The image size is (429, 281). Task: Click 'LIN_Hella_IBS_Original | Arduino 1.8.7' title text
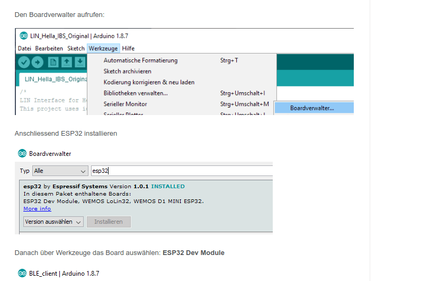[x=79, y=36]
